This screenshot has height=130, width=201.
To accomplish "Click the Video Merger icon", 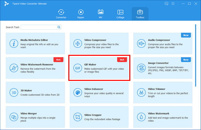I will pyautogui.click(x=14, y=117).
